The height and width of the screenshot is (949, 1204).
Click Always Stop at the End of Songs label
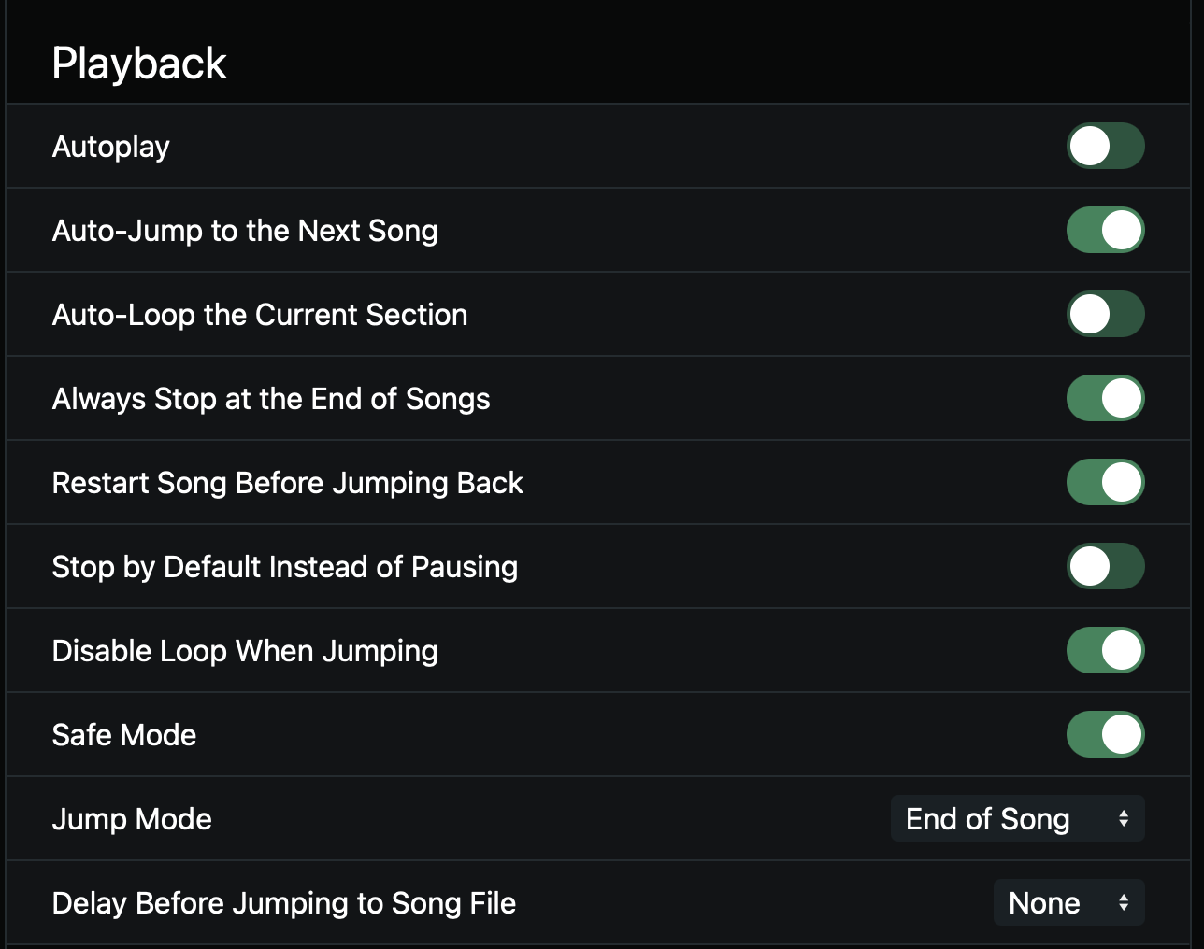click(271, 399)
